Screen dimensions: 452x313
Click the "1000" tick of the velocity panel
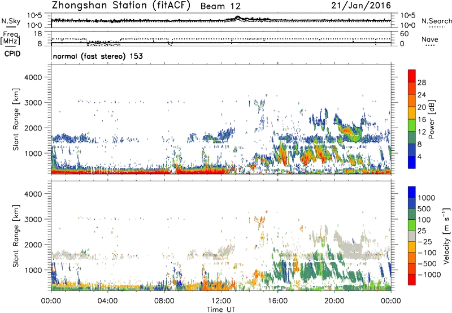coord(33,270)
